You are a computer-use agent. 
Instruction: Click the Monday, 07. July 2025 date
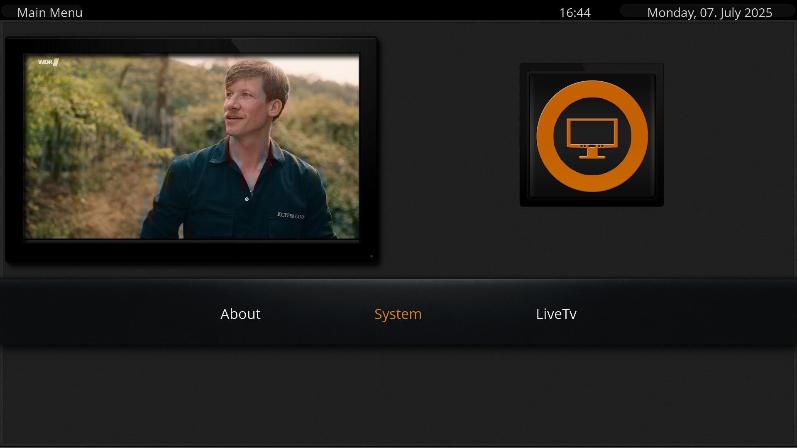pos(709,13)
